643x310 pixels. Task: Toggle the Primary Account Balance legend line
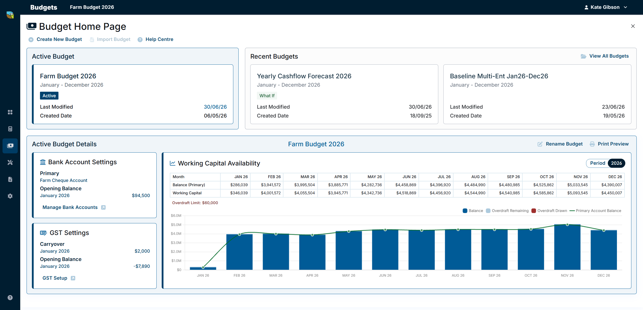click(595, 211)
